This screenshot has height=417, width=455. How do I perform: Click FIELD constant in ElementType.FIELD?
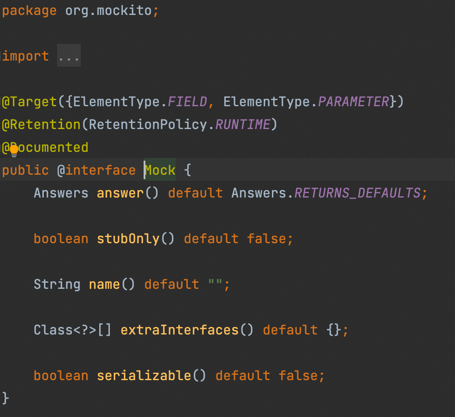pyautogui.click(x=187, y=102)
